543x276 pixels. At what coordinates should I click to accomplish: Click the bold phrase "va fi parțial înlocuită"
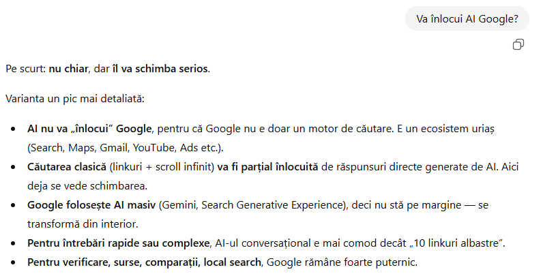click(269, 167)
